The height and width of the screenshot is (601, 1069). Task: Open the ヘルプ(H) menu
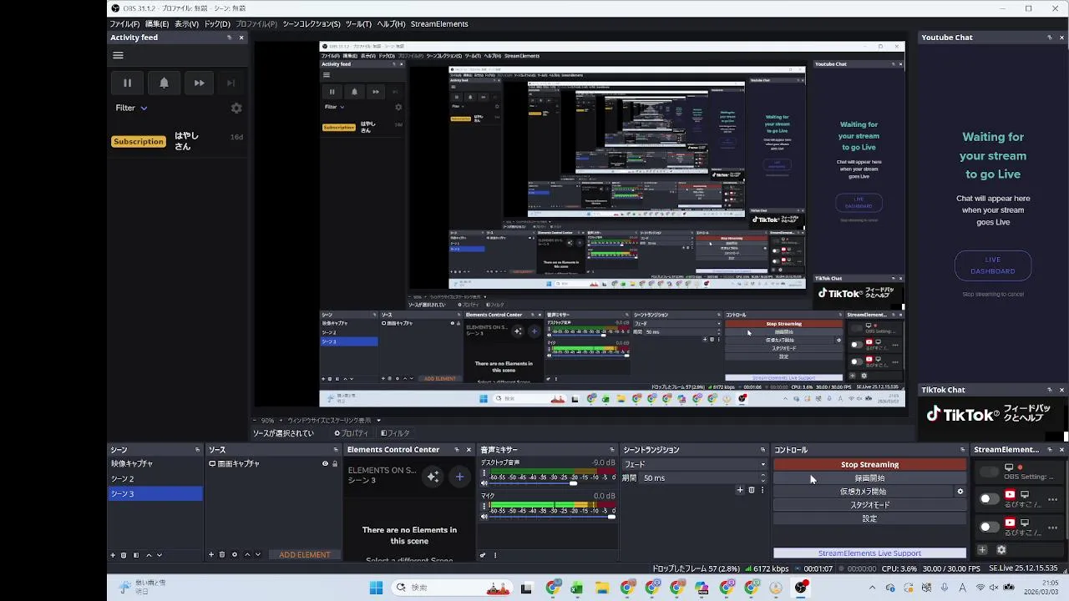[391, 24]
